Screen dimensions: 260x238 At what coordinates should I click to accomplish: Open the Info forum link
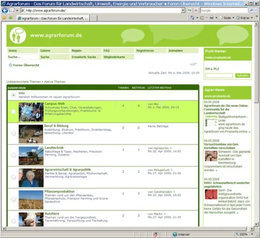22,93
